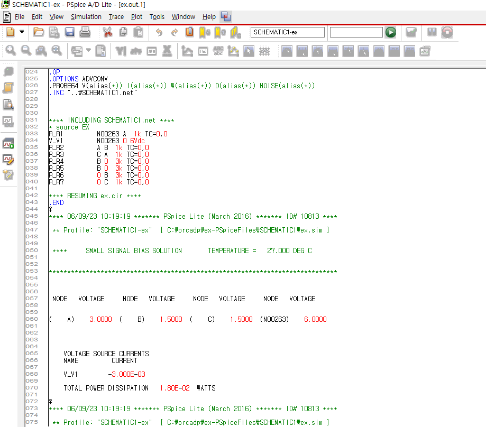Click the Add Trace icon
The width and height of the screenshot is (486, 427).
(x=187, y=51)
